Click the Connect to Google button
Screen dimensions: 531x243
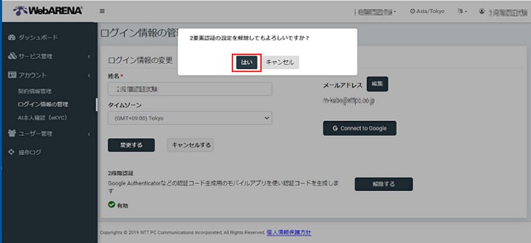coord(360,128)
